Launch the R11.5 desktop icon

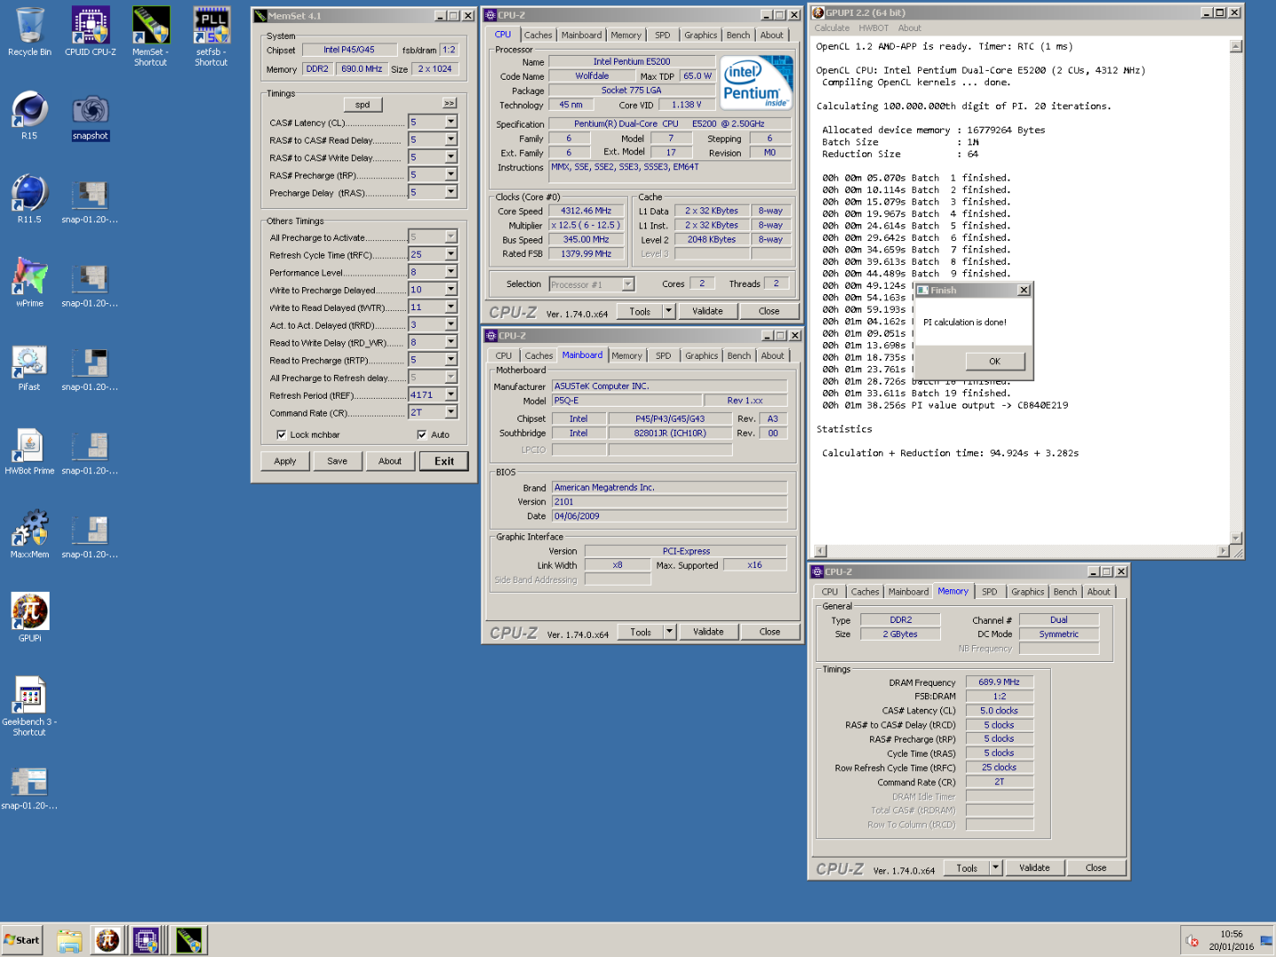click(29, 199)
